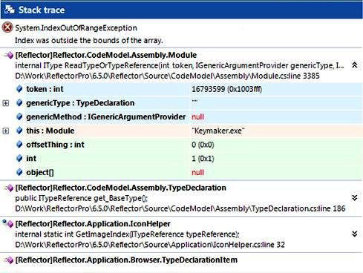Click the Stack trace header icon

pyautogui.click(x=10, y=10)
